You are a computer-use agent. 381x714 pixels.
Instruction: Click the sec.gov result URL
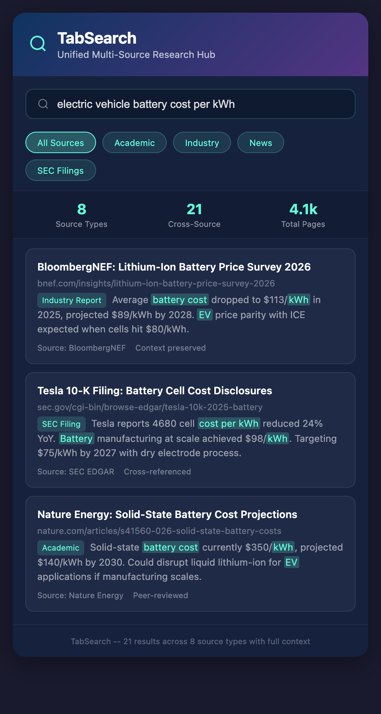[x=150, y=407]
